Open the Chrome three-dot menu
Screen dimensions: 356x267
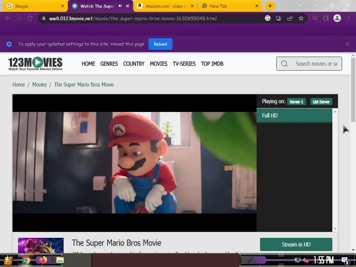[348, 18]
